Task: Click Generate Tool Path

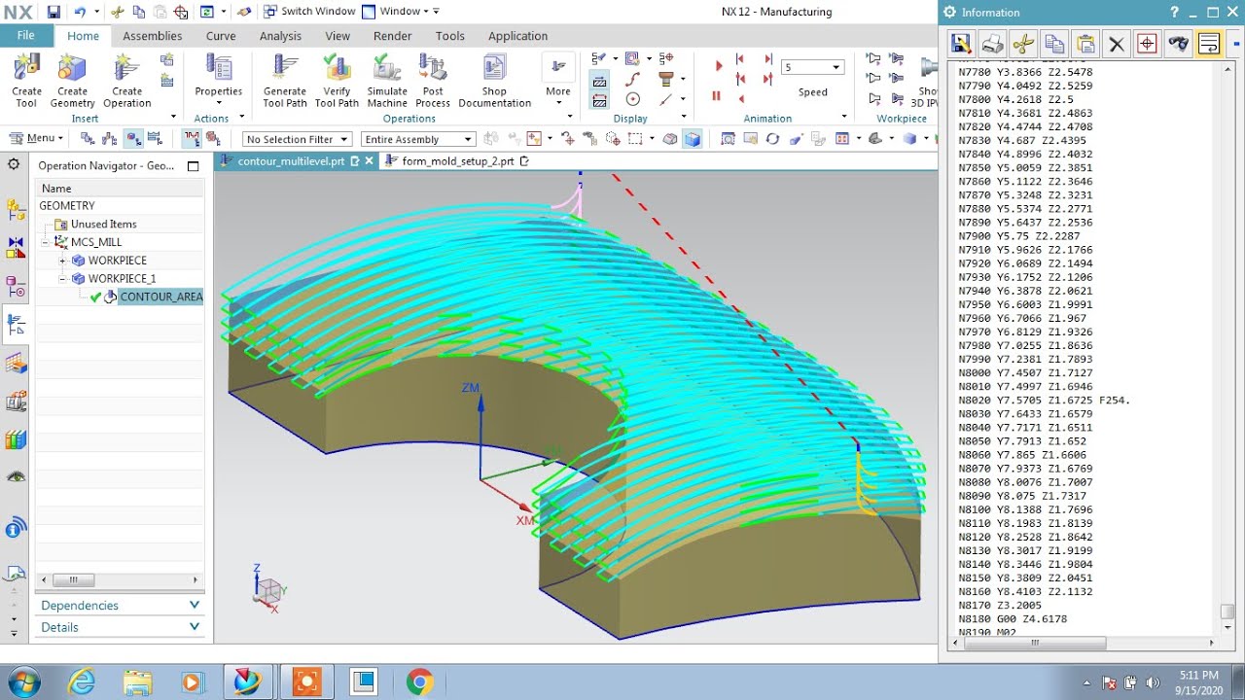Action: 285,80
